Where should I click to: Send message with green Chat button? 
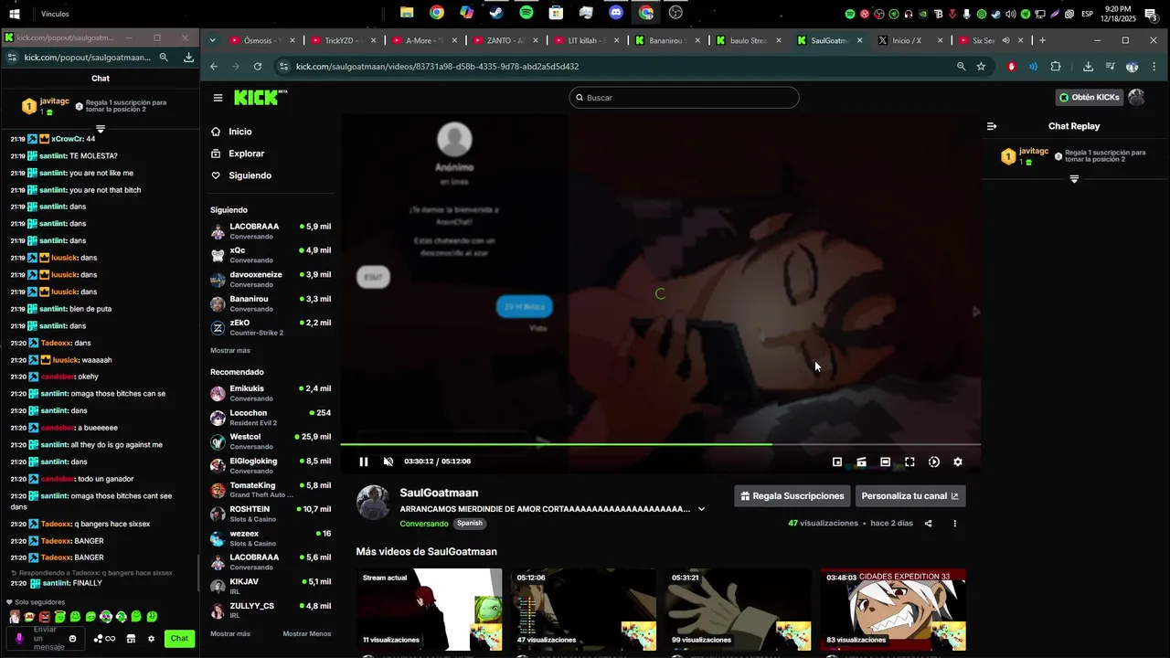point(179,639)
